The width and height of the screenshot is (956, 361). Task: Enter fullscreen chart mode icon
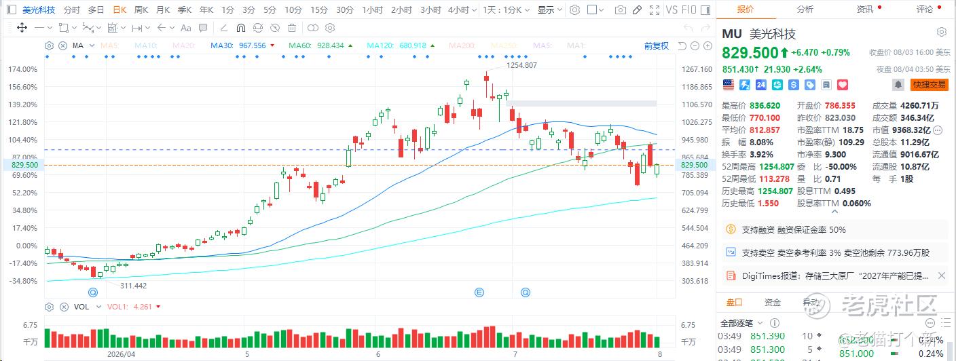(x=654, y=10)
